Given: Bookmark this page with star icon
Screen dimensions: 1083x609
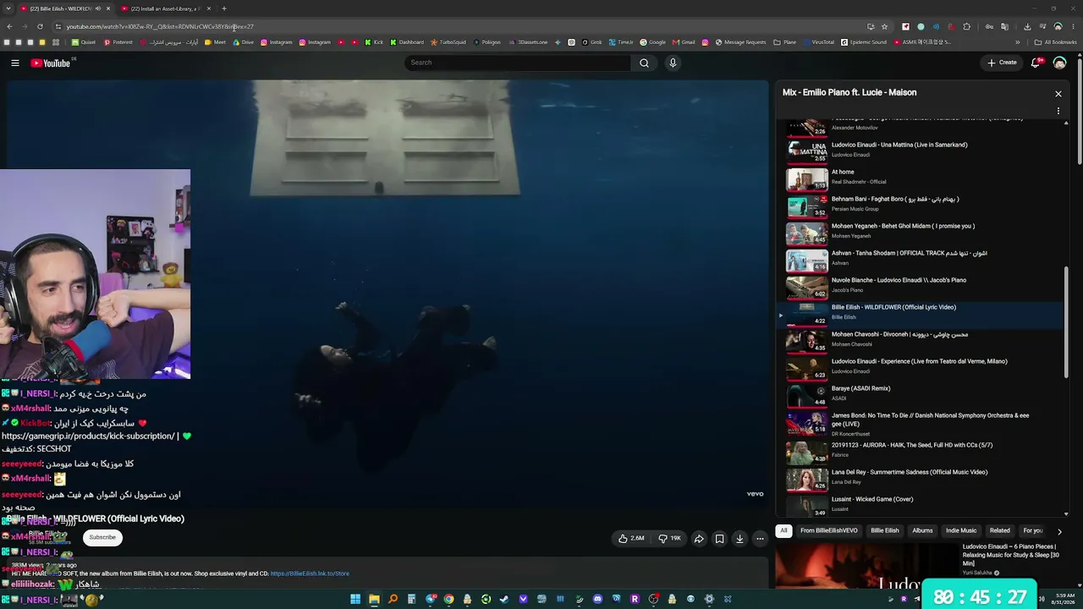Looking at the screenshot, I should click(x=884, y=26).
